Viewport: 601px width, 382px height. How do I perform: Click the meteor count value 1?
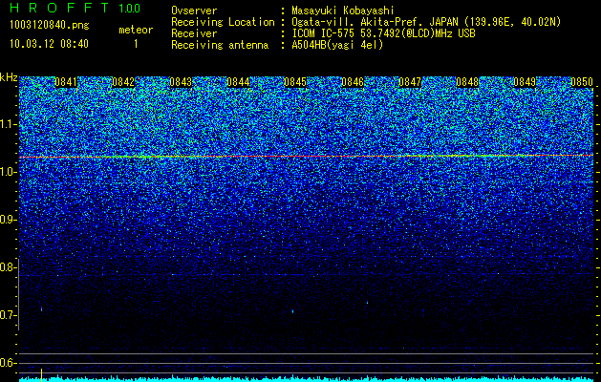click(x=136, y=44)
